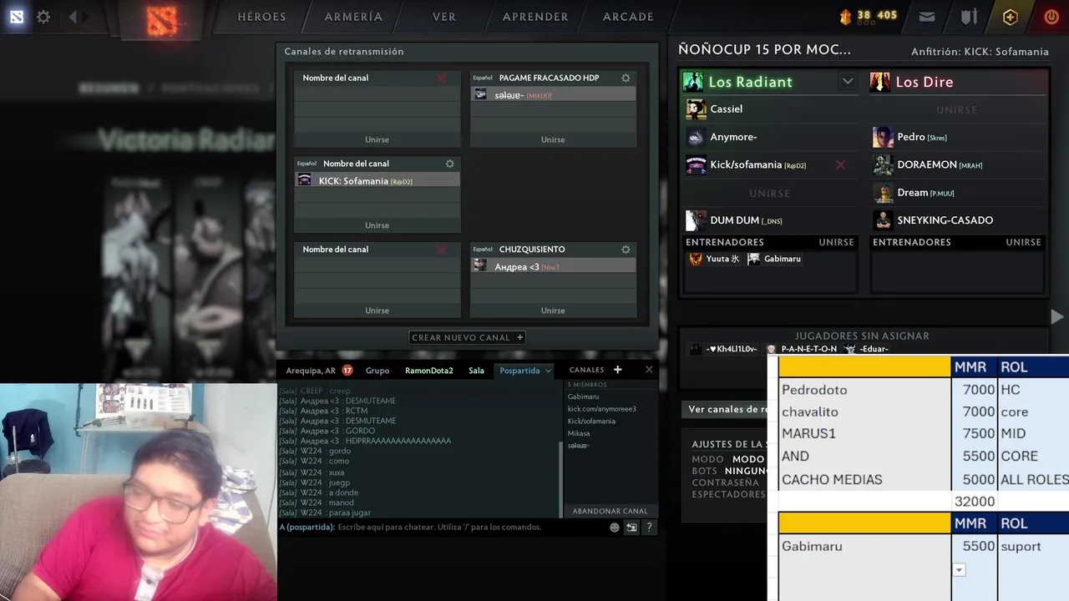This screenshot has height=601, width=1069.
Task: Click the plus icon next to CANALES
Action: click(618, 370)
